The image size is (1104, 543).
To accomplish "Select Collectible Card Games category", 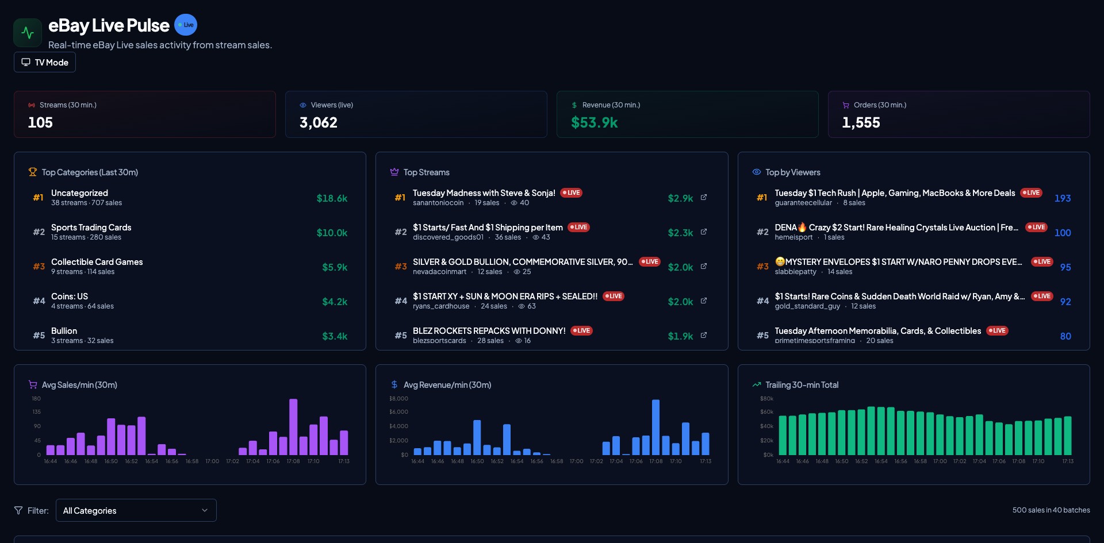I will (190, 267).
